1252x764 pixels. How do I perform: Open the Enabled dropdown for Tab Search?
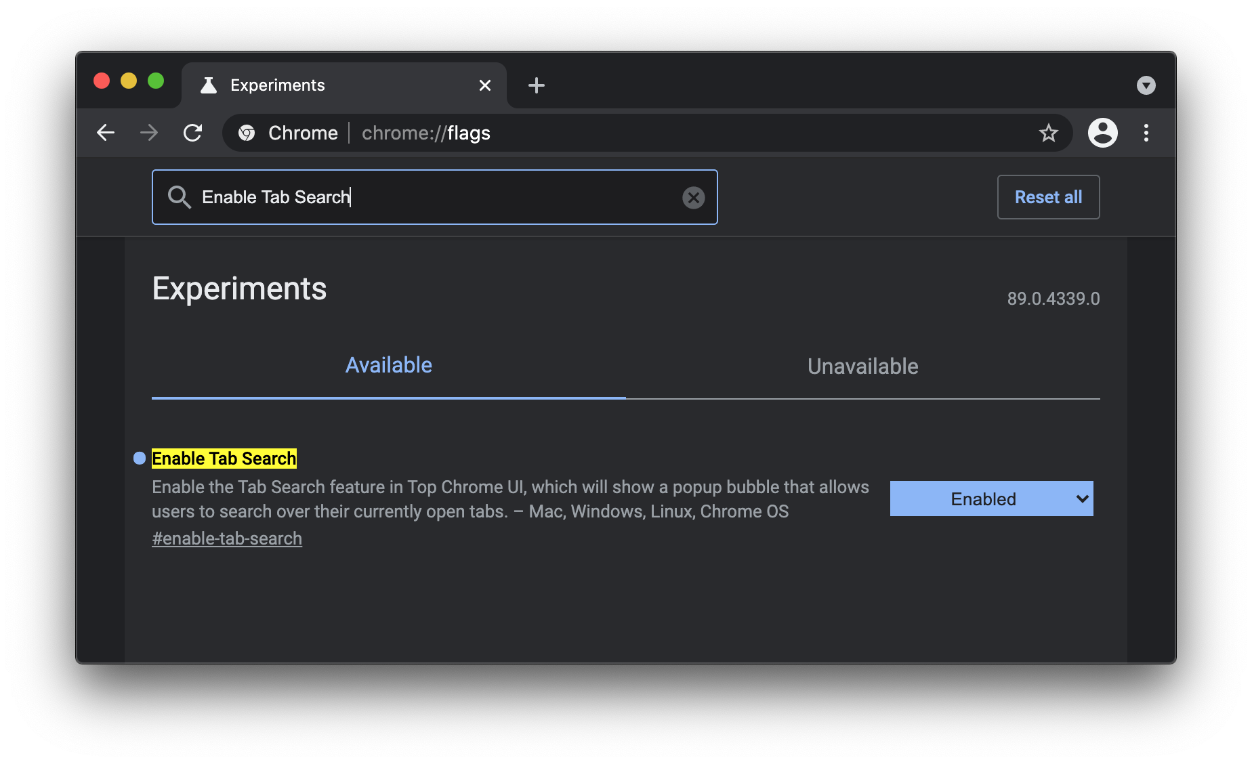(x=991, y=499)
